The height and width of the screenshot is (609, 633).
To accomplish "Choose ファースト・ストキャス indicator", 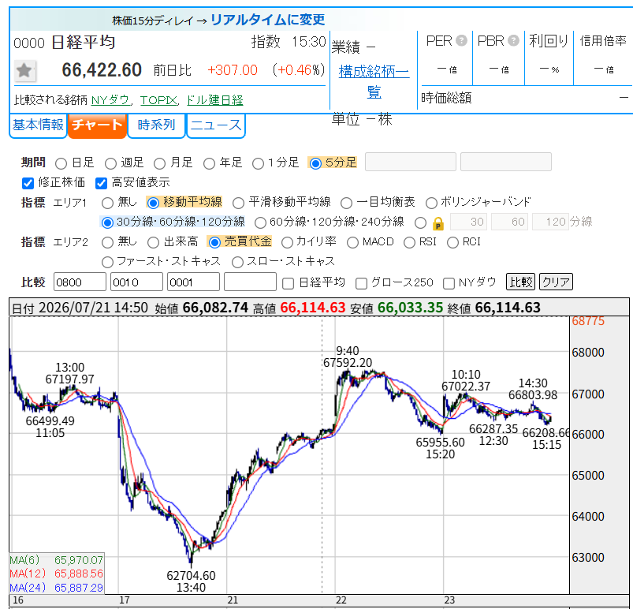I will click(107, 262).
